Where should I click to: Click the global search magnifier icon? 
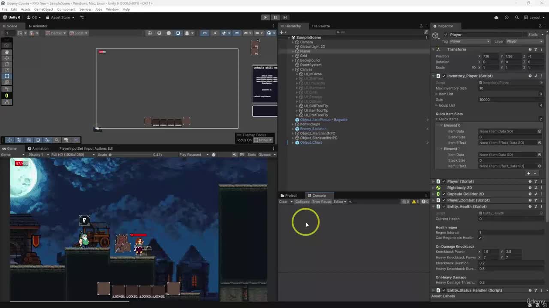pos(516,18)
